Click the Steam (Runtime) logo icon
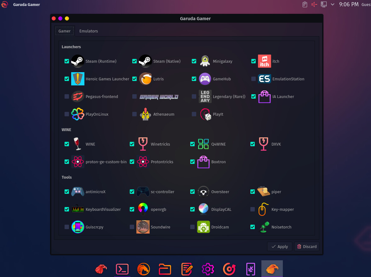Screen dimensions: 371x277 [77, 61]
